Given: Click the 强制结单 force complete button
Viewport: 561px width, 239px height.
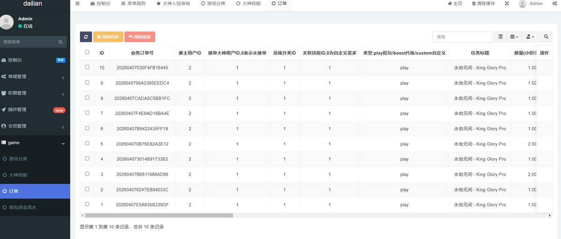Looking at the screenshot, I should (x=108, y=37).
